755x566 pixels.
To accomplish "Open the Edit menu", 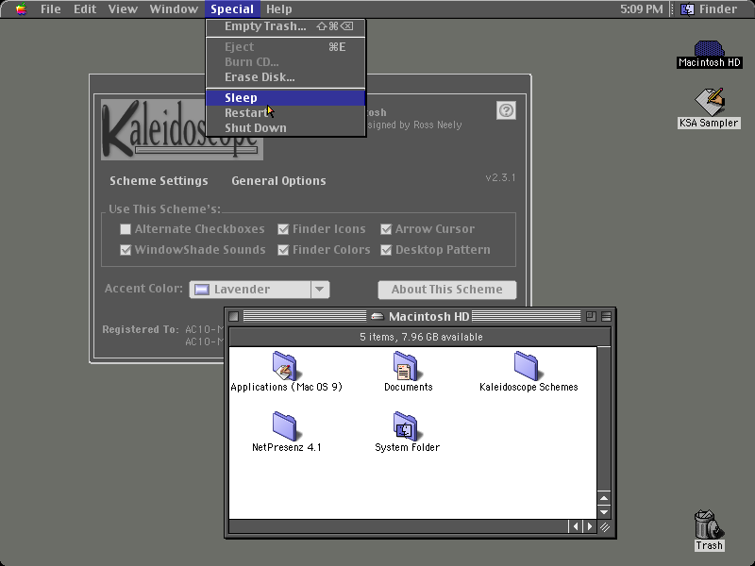I will click(85, 9).
